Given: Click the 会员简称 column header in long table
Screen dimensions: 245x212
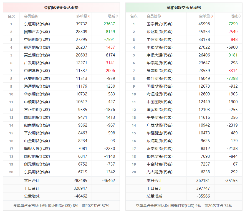Looking at the screenshot, I should (31, 16).
